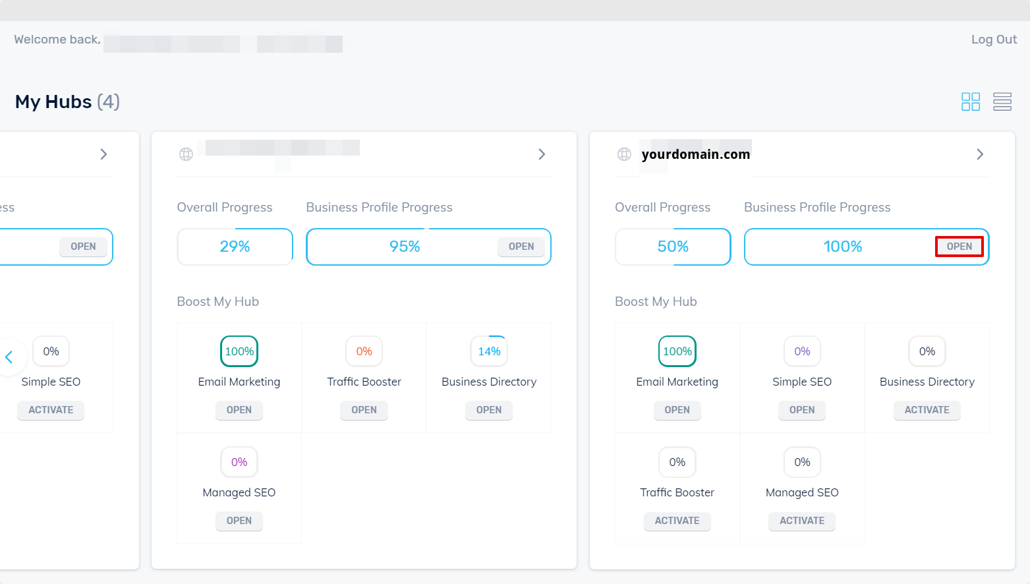This screenshot has width=1030, height=584.
Task: Click the My Hubs (4) heading
Action: tap(67, 102)
